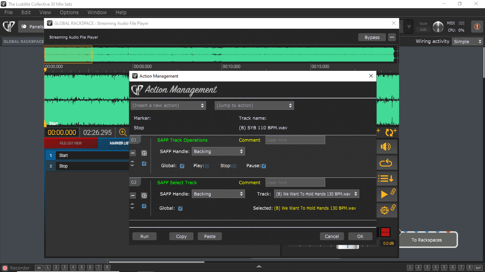
Task: Switch to the File List View tab
Action: [x=71, y=143]
